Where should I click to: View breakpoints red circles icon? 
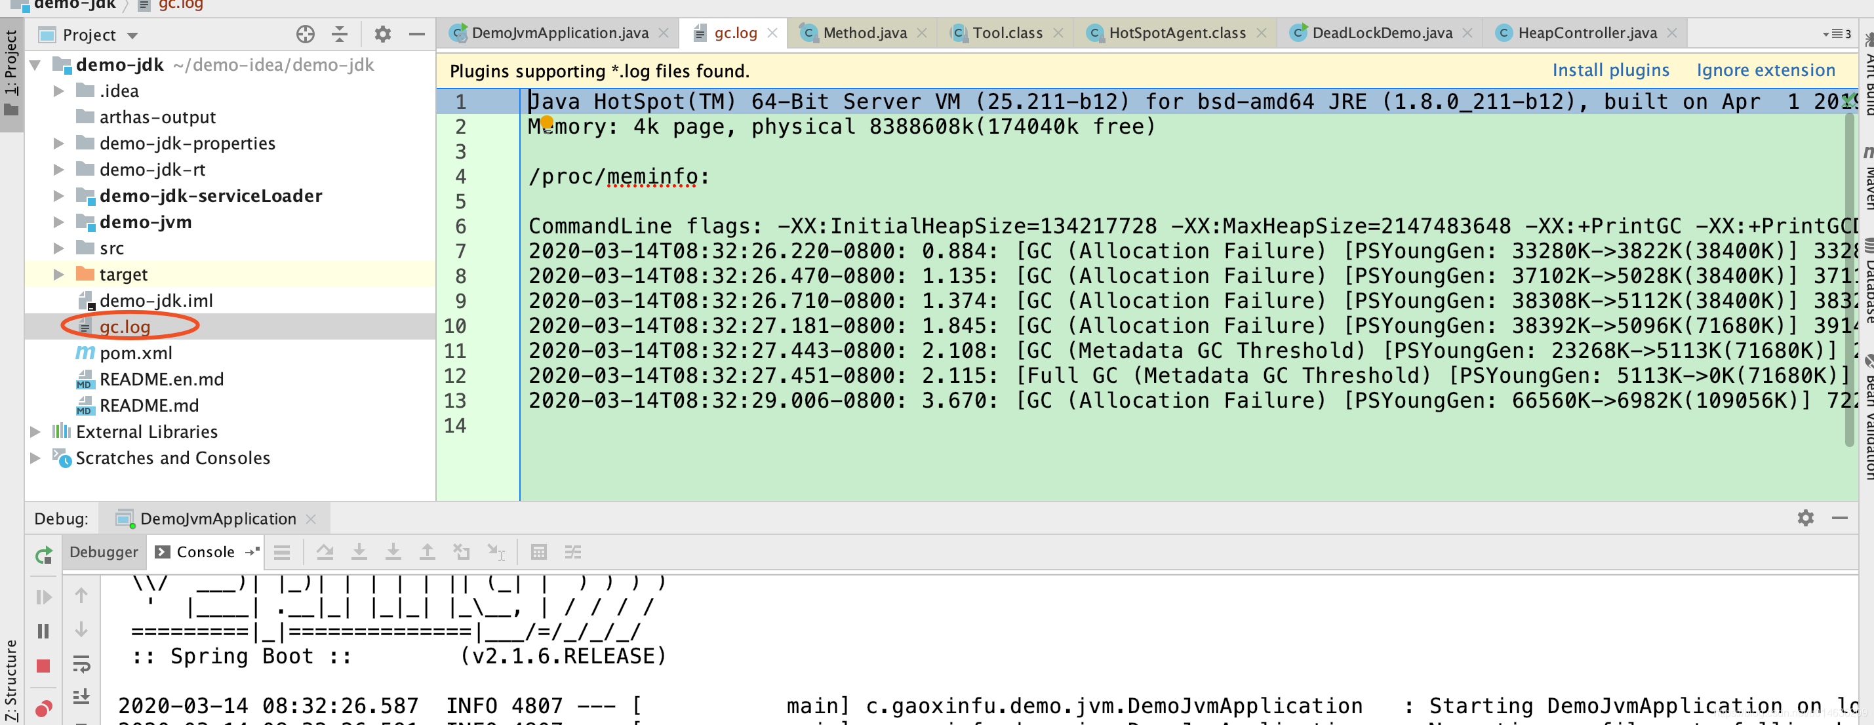point(44,707)
